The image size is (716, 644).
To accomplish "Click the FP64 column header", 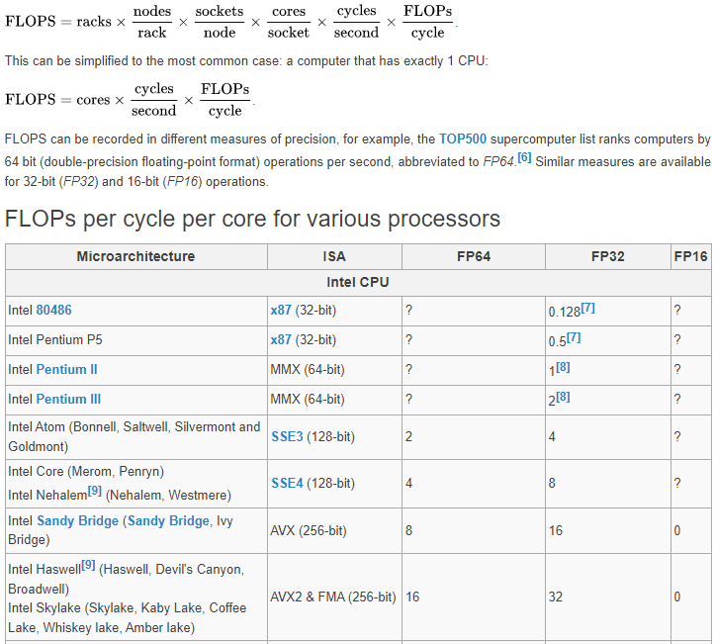I will point(474,257).
